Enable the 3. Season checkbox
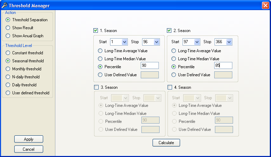 pyautogui.click(x=96, y=87)
